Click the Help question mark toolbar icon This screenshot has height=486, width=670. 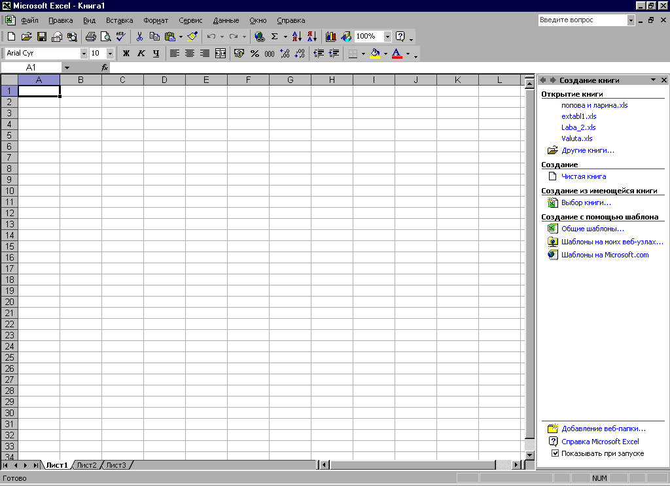400,37
